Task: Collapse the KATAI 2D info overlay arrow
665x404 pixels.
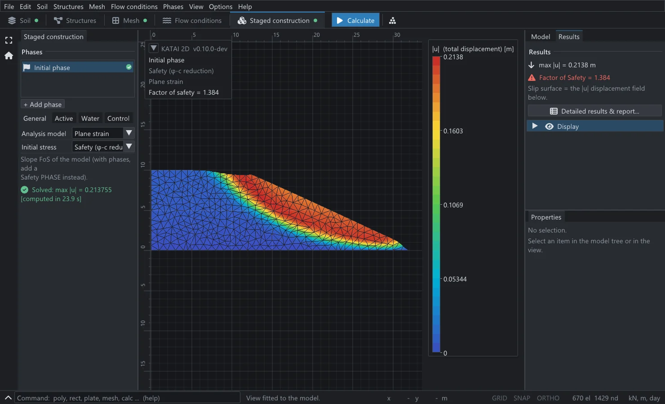Action: 154,48
